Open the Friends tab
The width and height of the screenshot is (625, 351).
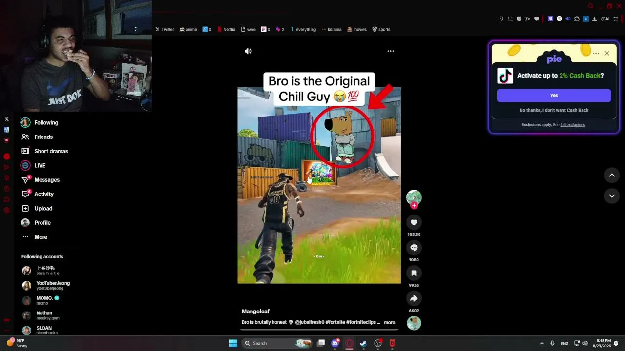click(37, 137)
